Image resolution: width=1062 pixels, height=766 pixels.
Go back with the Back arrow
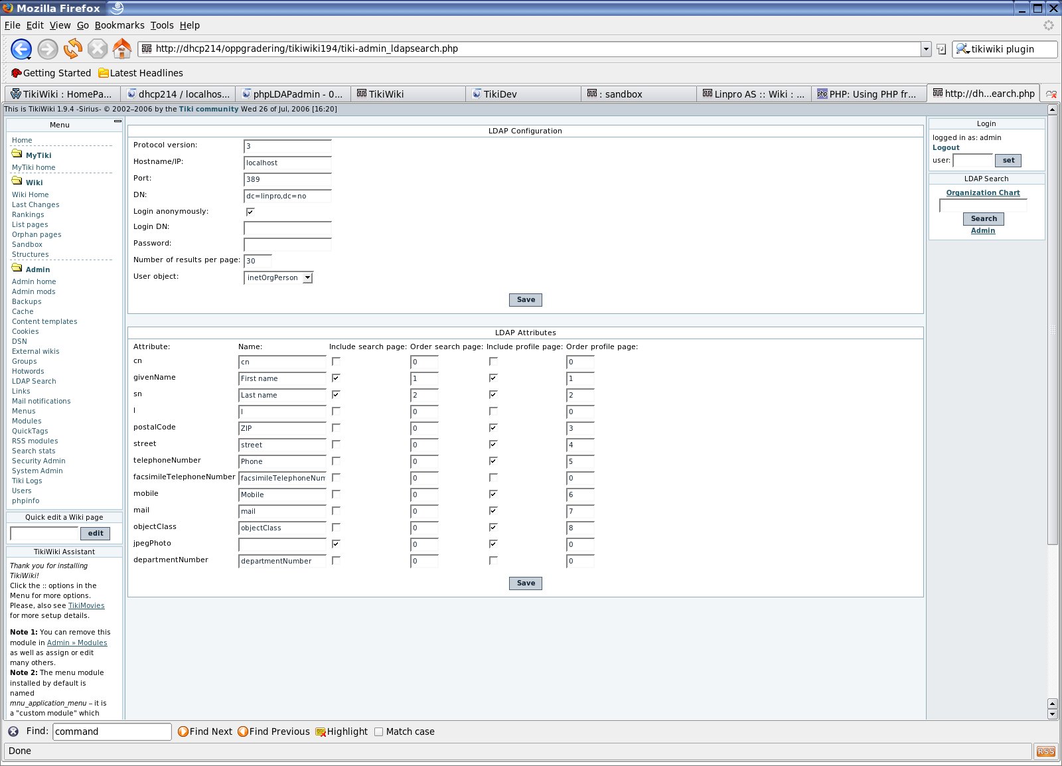21,48
